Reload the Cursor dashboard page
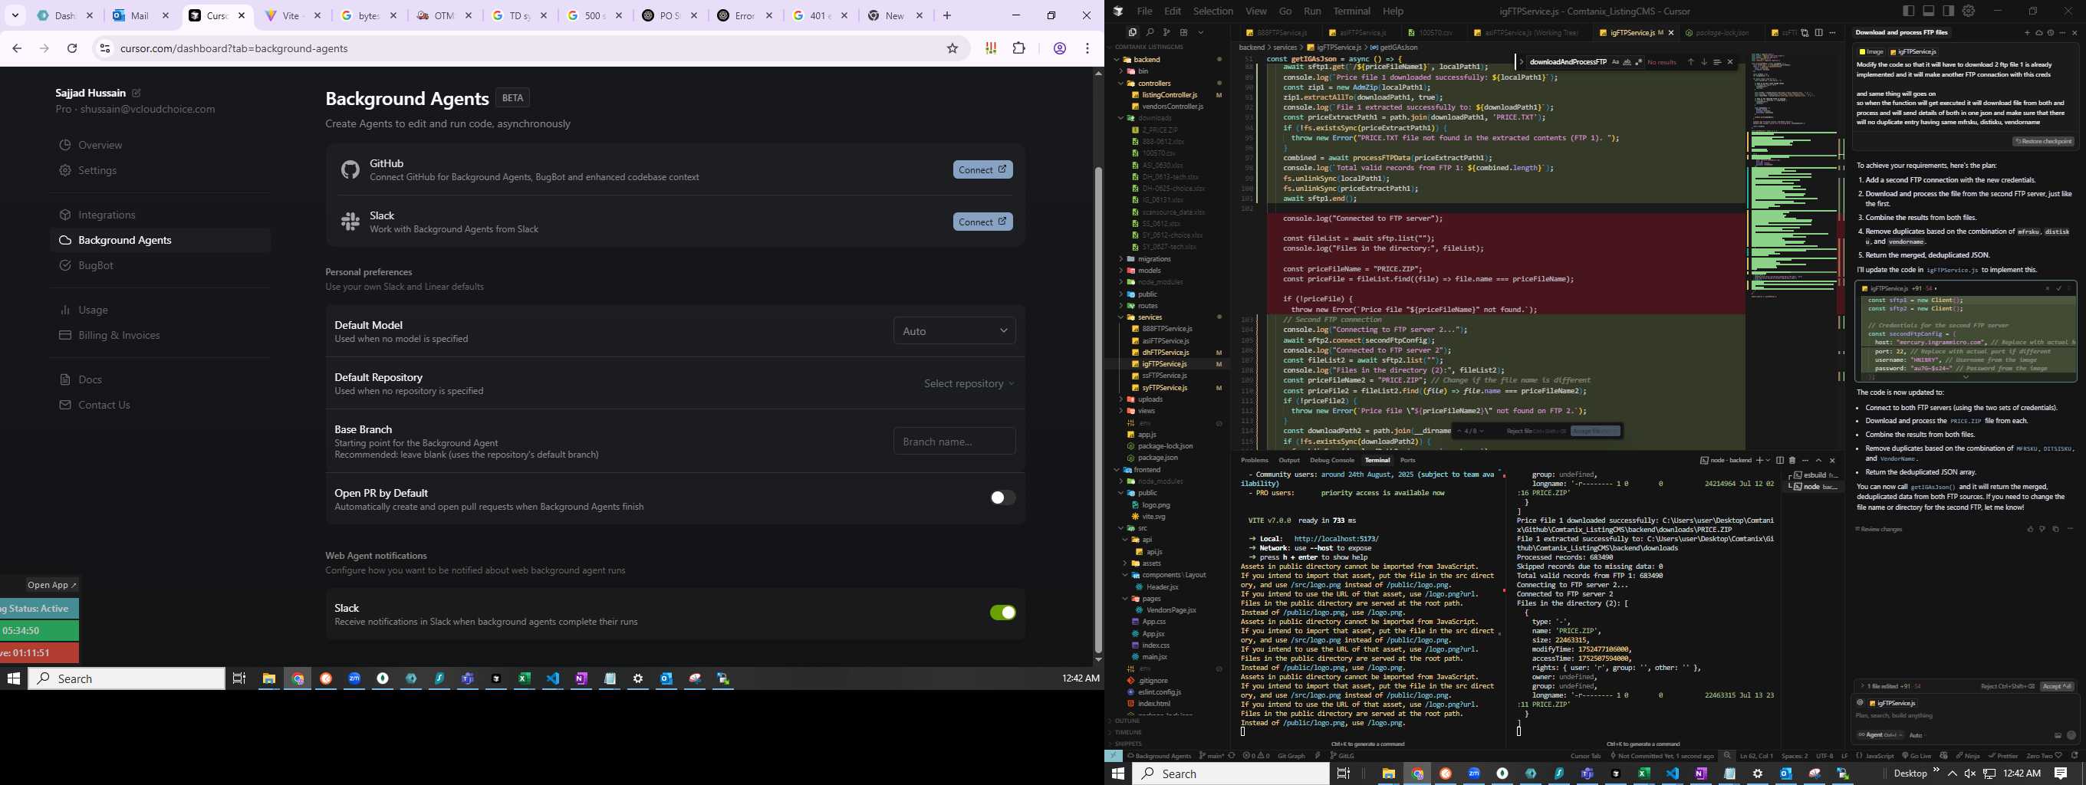The height and width of the screenshot is (785, 2086). pyautogui.click(x=72, y=48)
